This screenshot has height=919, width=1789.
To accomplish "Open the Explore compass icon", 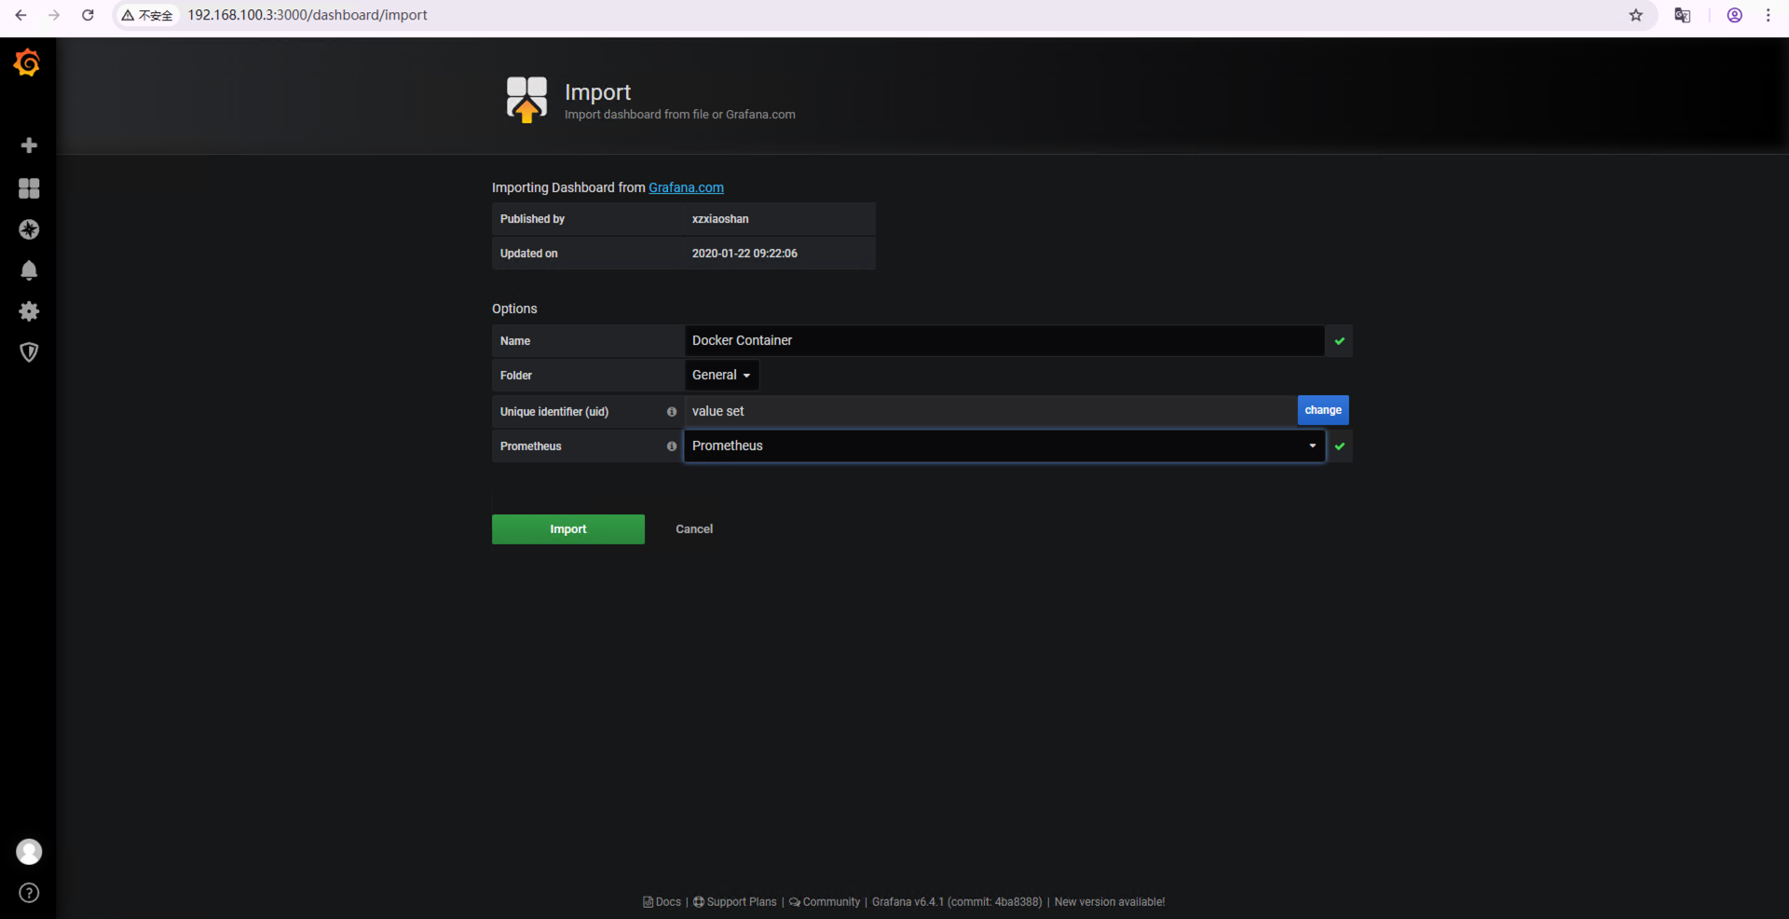I will click(29, 229).
